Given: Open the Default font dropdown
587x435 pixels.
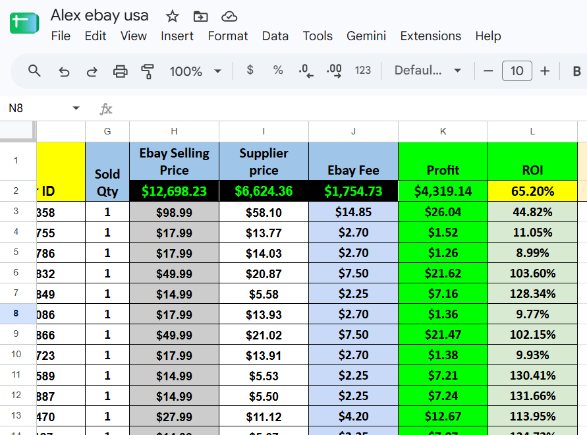Looking at the screenshot, I should pyautogui.click(x=428, y=71).
